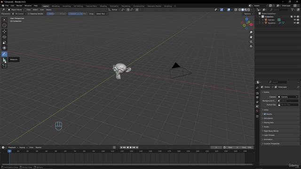Open the viewport Options dropdown

248,14
